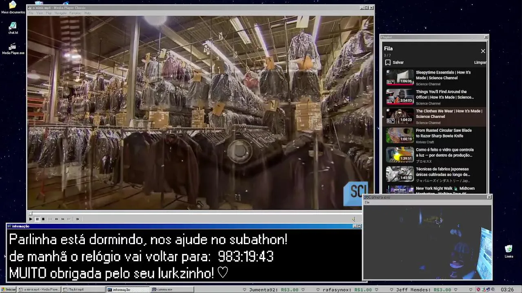Play the video in Media Player Classic
This screenshot has width=522, height=293.
(x=31, y=219)
